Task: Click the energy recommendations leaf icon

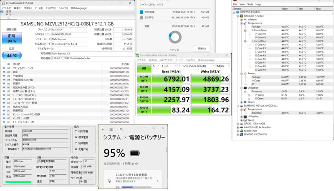Action: pyautogui.click(x=109, y=181)
